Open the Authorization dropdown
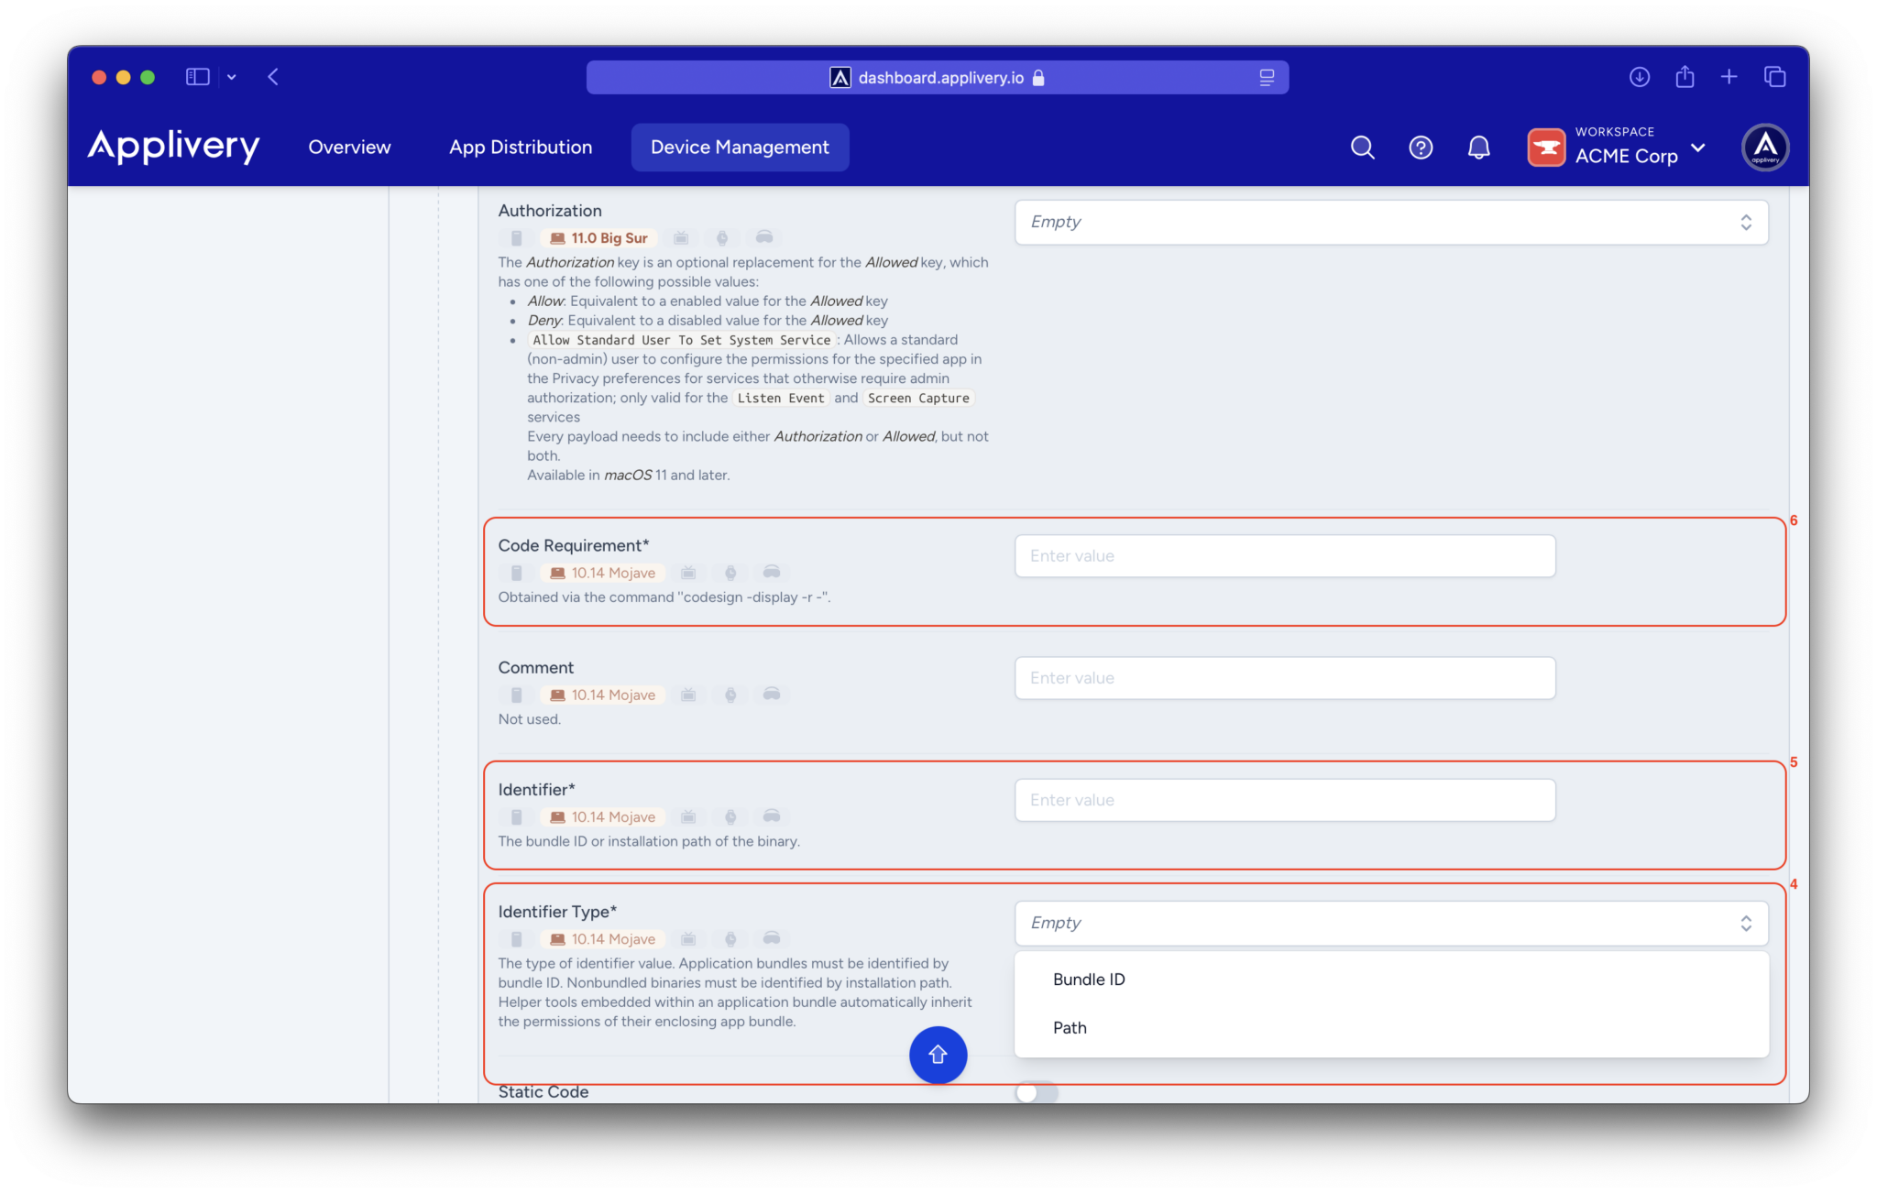Screen dimensions: 1877x1193 (1390, 222)
